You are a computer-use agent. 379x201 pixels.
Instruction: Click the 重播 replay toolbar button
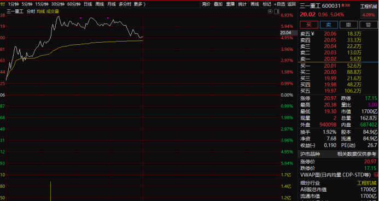230,4
